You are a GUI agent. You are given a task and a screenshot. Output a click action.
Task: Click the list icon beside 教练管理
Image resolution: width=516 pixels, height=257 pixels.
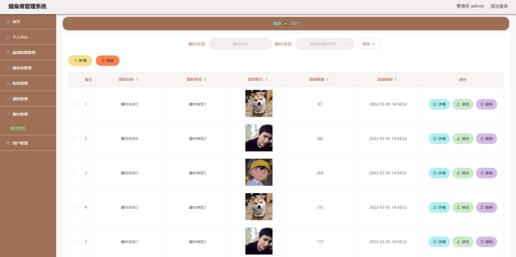[x=8, y=83]
